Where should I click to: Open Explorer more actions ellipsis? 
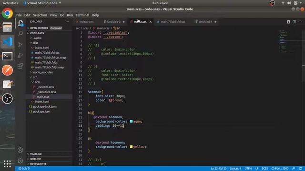click(67, 22)
